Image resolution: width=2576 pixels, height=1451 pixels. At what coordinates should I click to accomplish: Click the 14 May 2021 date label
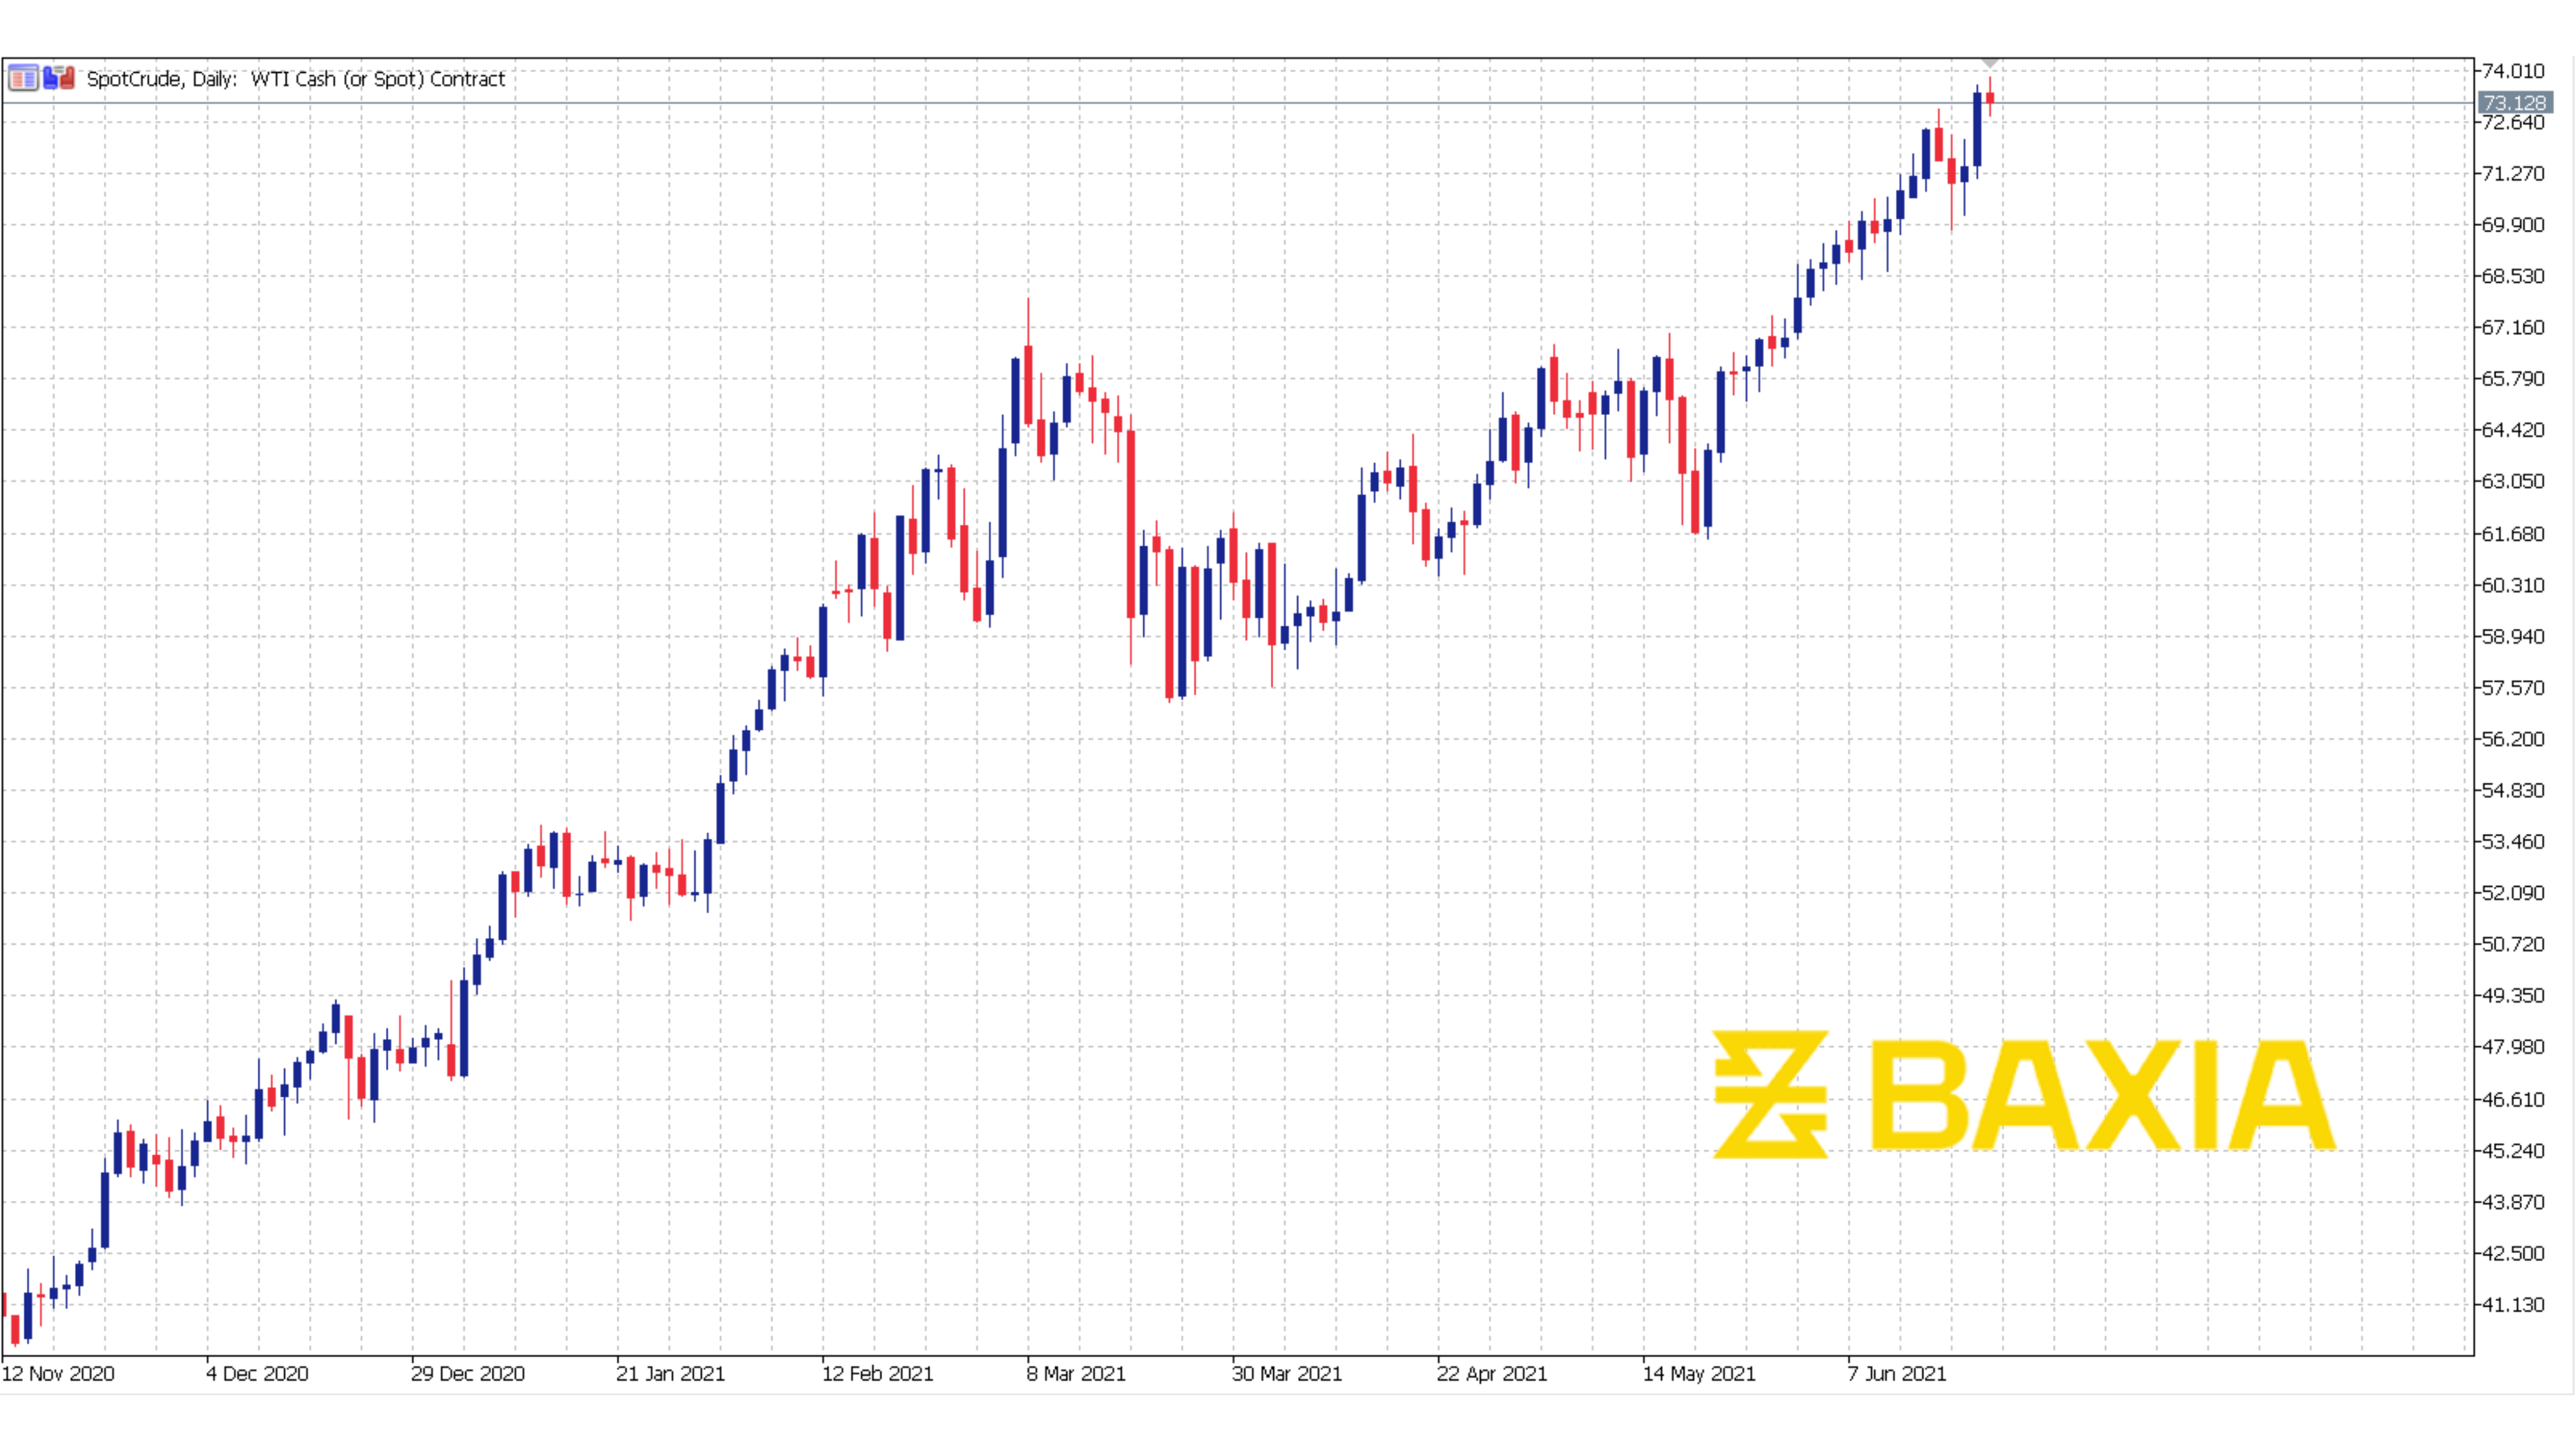[1699, 1374]
